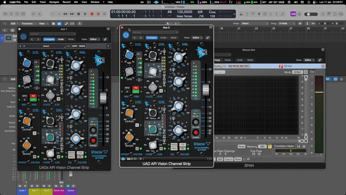
Task: Start playback with the transport Play button
Action: tap(85, 14)
